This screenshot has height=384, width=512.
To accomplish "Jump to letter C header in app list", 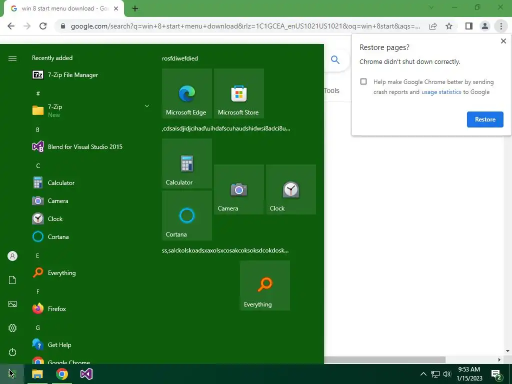I will pyautogui.click(x=38, y=165).
